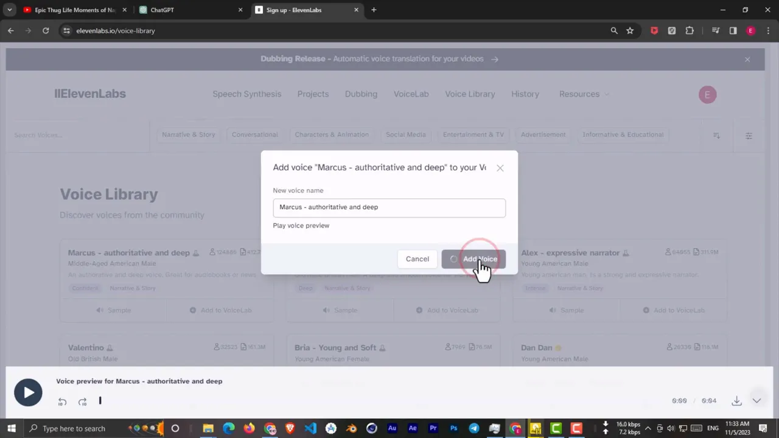
Task: Click the address bar URL
Action: pyautogui.click(x=116, y=31)
